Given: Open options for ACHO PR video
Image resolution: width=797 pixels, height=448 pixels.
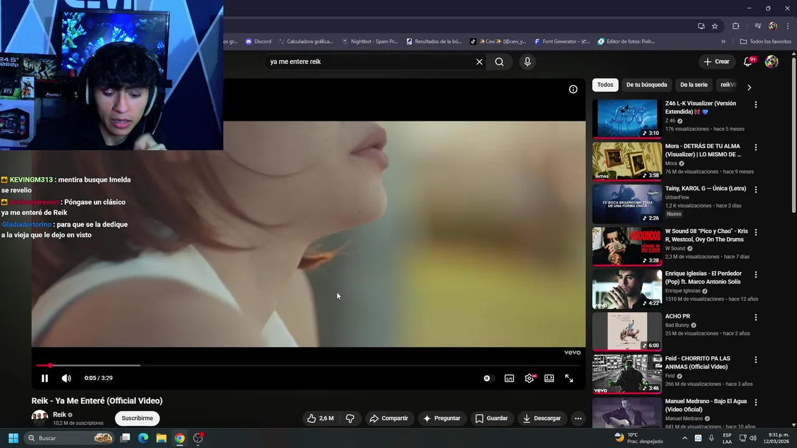Looking at the screenshot, I should (x=756, y=317).
